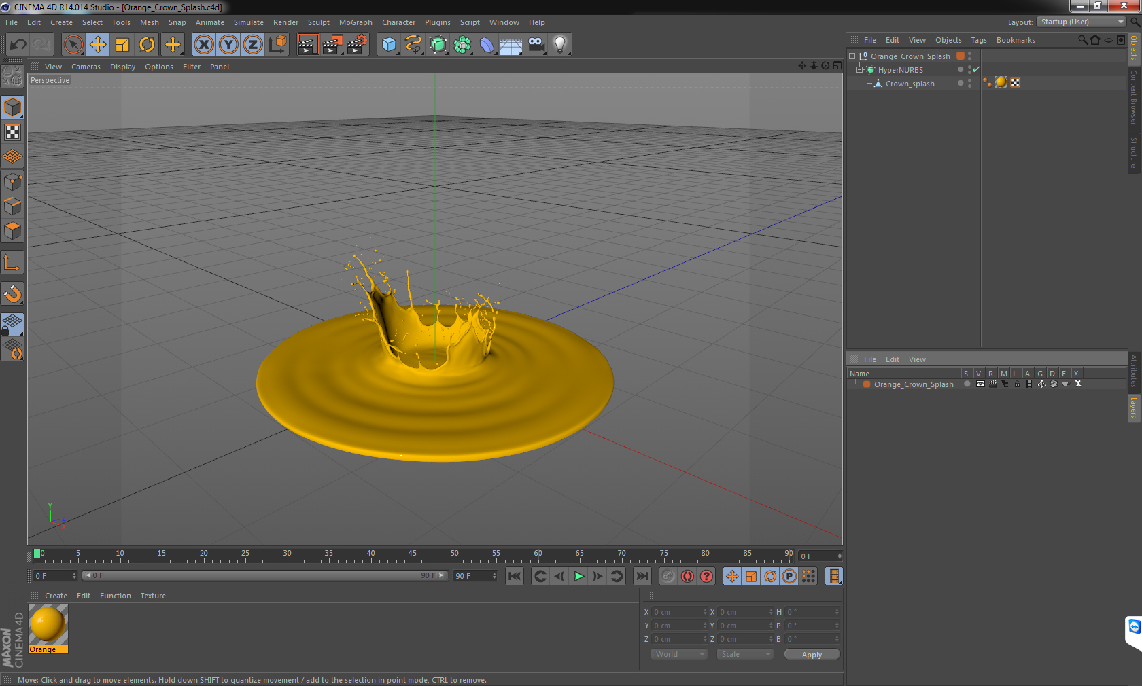Select the Orange material thumbnail

click(x=48, y=624)
